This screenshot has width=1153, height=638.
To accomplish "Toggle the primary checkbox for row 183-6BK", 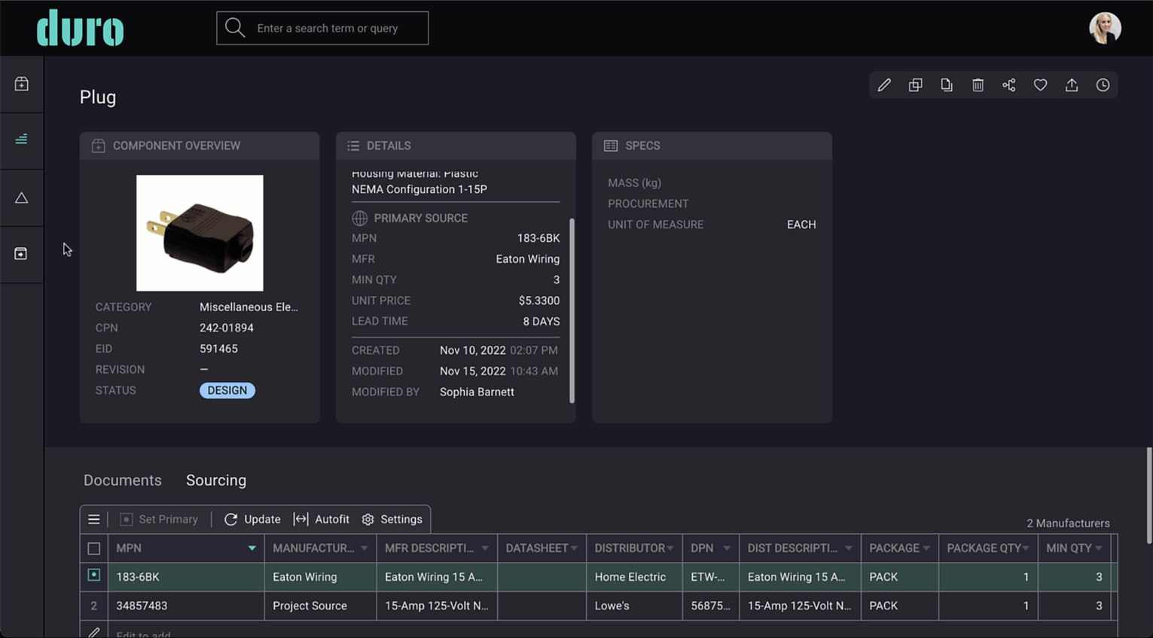I will click(93, 575).
